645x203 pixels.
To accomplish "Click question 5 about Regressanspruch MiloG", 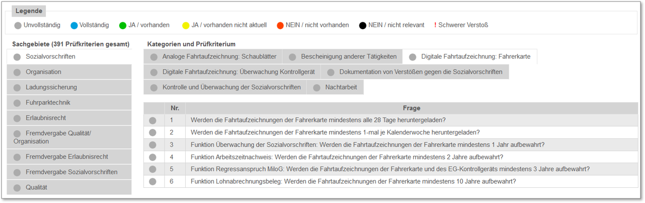I will [390, 169].
